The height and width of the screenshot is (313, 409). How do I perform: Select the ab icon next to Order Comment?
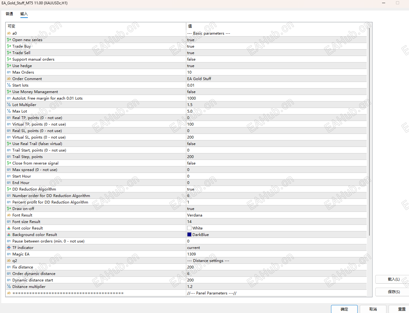pos(8,79)
